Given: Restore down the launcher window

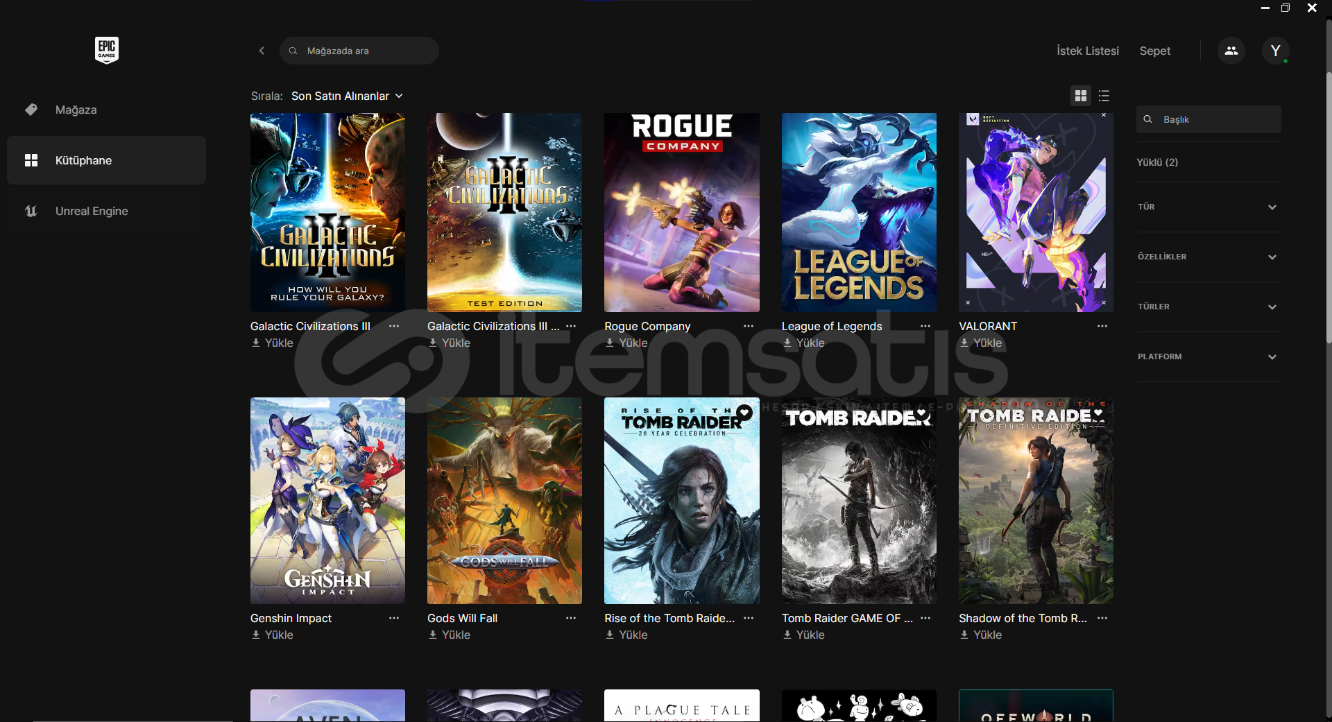Looking at the screenshot, I should tap(1286, 8).
